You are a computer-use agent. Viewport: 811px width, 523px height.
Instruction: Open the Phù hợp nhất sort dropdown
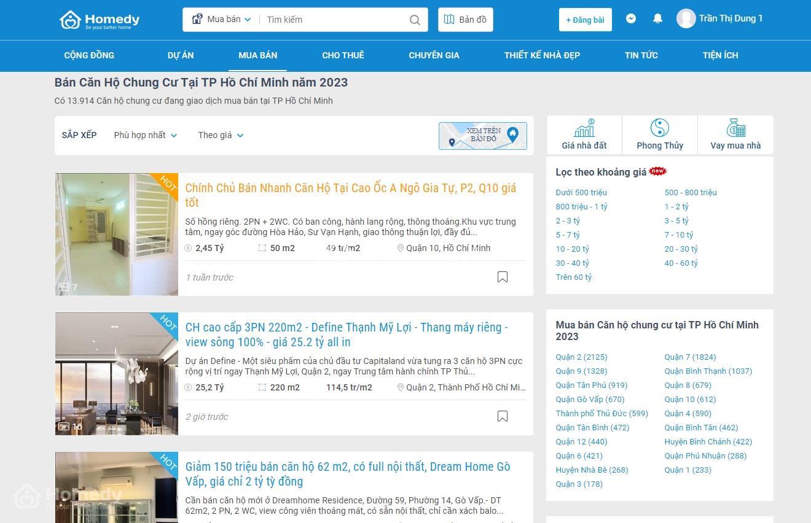pyautogui.click(x=146, y=135)
